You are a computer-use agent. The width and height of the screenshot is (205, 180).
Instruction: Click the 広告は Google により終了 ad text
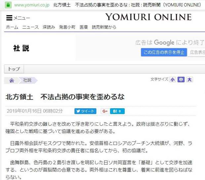[x=170, y=43]
